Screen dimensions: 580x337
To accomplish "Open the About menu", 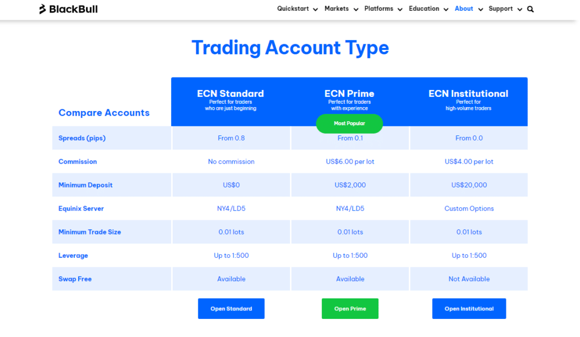I will pos(464,8).
